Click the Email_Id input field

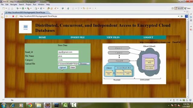click(x=68, y=52)
